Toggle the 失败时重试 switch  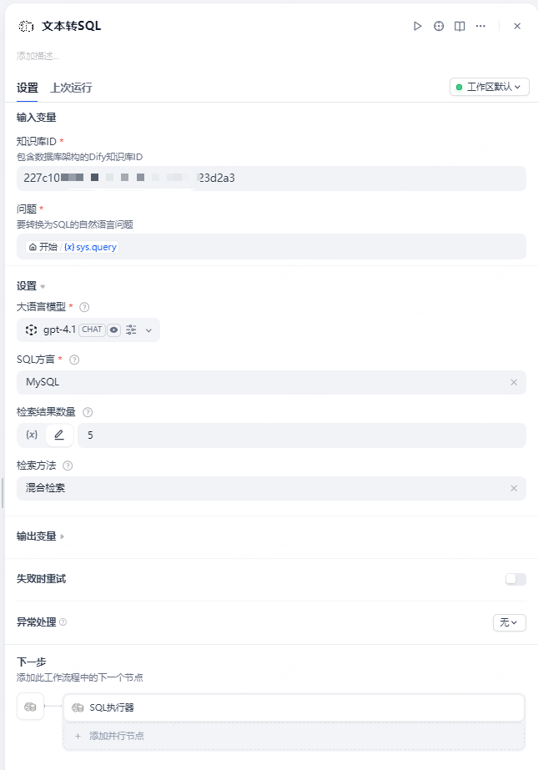[x=515, y=579]
